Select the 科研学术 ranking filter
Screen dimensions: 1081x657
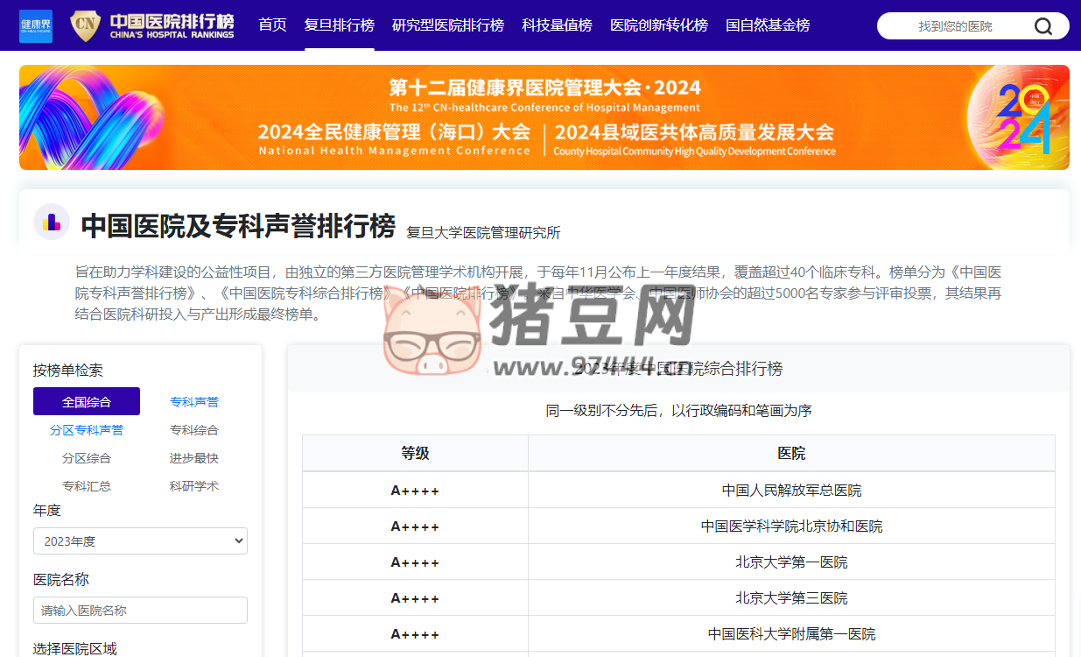point(194,486)
